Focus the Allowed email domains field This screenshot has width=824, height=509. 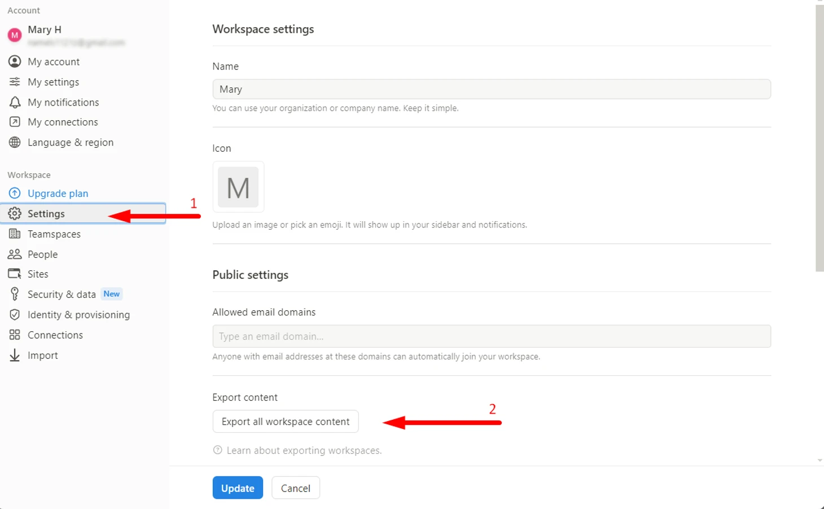(491, 336)
